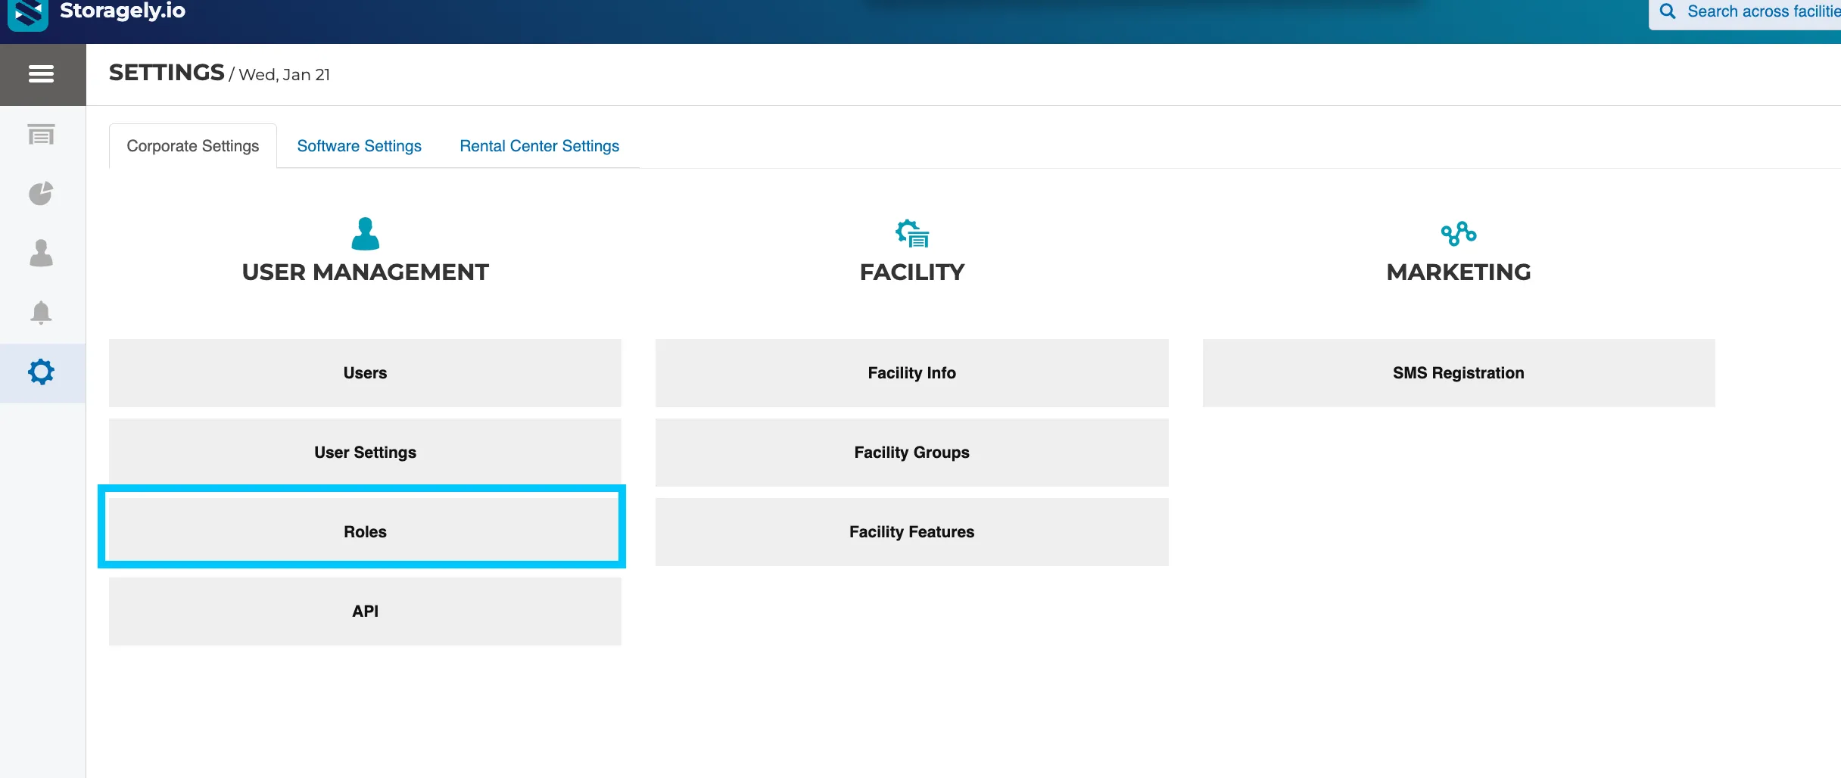Open the API button

365,612
